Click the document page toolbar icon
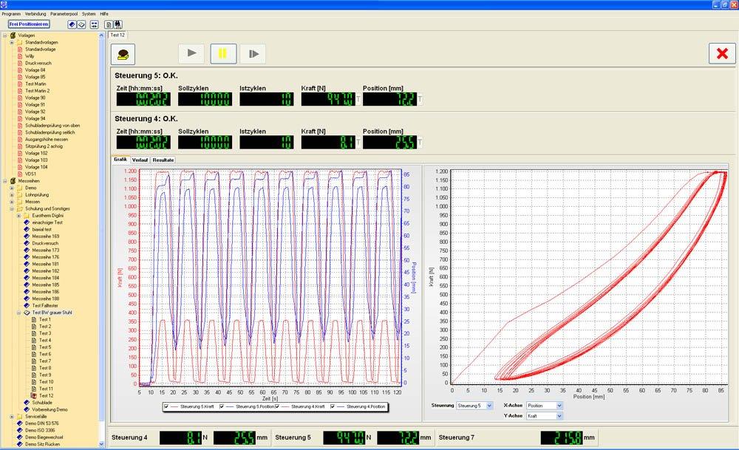The width and height of the screenshot is (739, 450). click(x=109, y=24)
